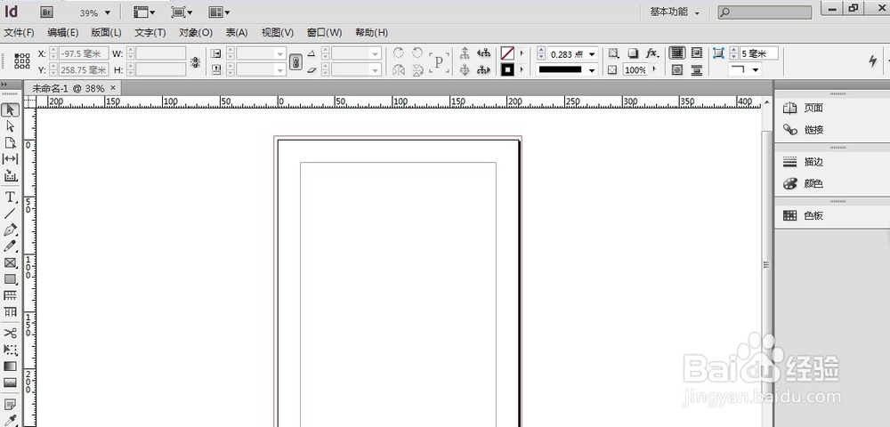This screenshot has width=890, height=427.
Task: Toggle constrain width and height proportions
Action: (x=195, y=61)
